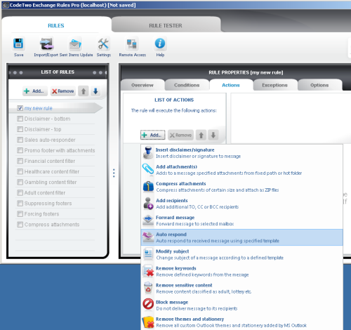Click the Save floppy disk icon
Image resolution: width=351 pixels, height=330 pixels.
pos(18,44)
